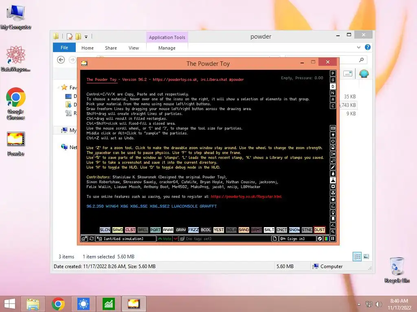
Task: Click the Explorer help question icon
Action: tap(368, 47)
